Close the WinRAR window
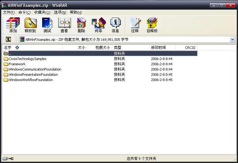This screenshot has width=238, height=163. click(x=231, y=5)
